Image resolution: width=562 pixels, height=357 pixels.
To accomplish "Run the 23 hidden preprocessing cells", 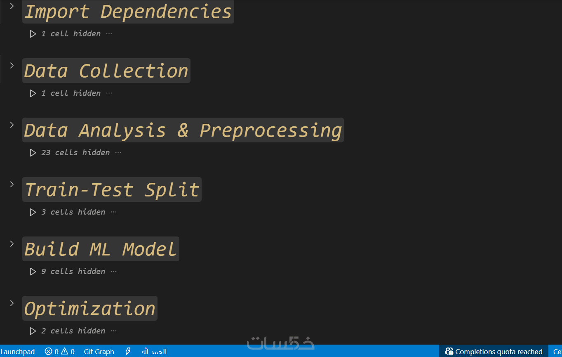I will (33, 153).
